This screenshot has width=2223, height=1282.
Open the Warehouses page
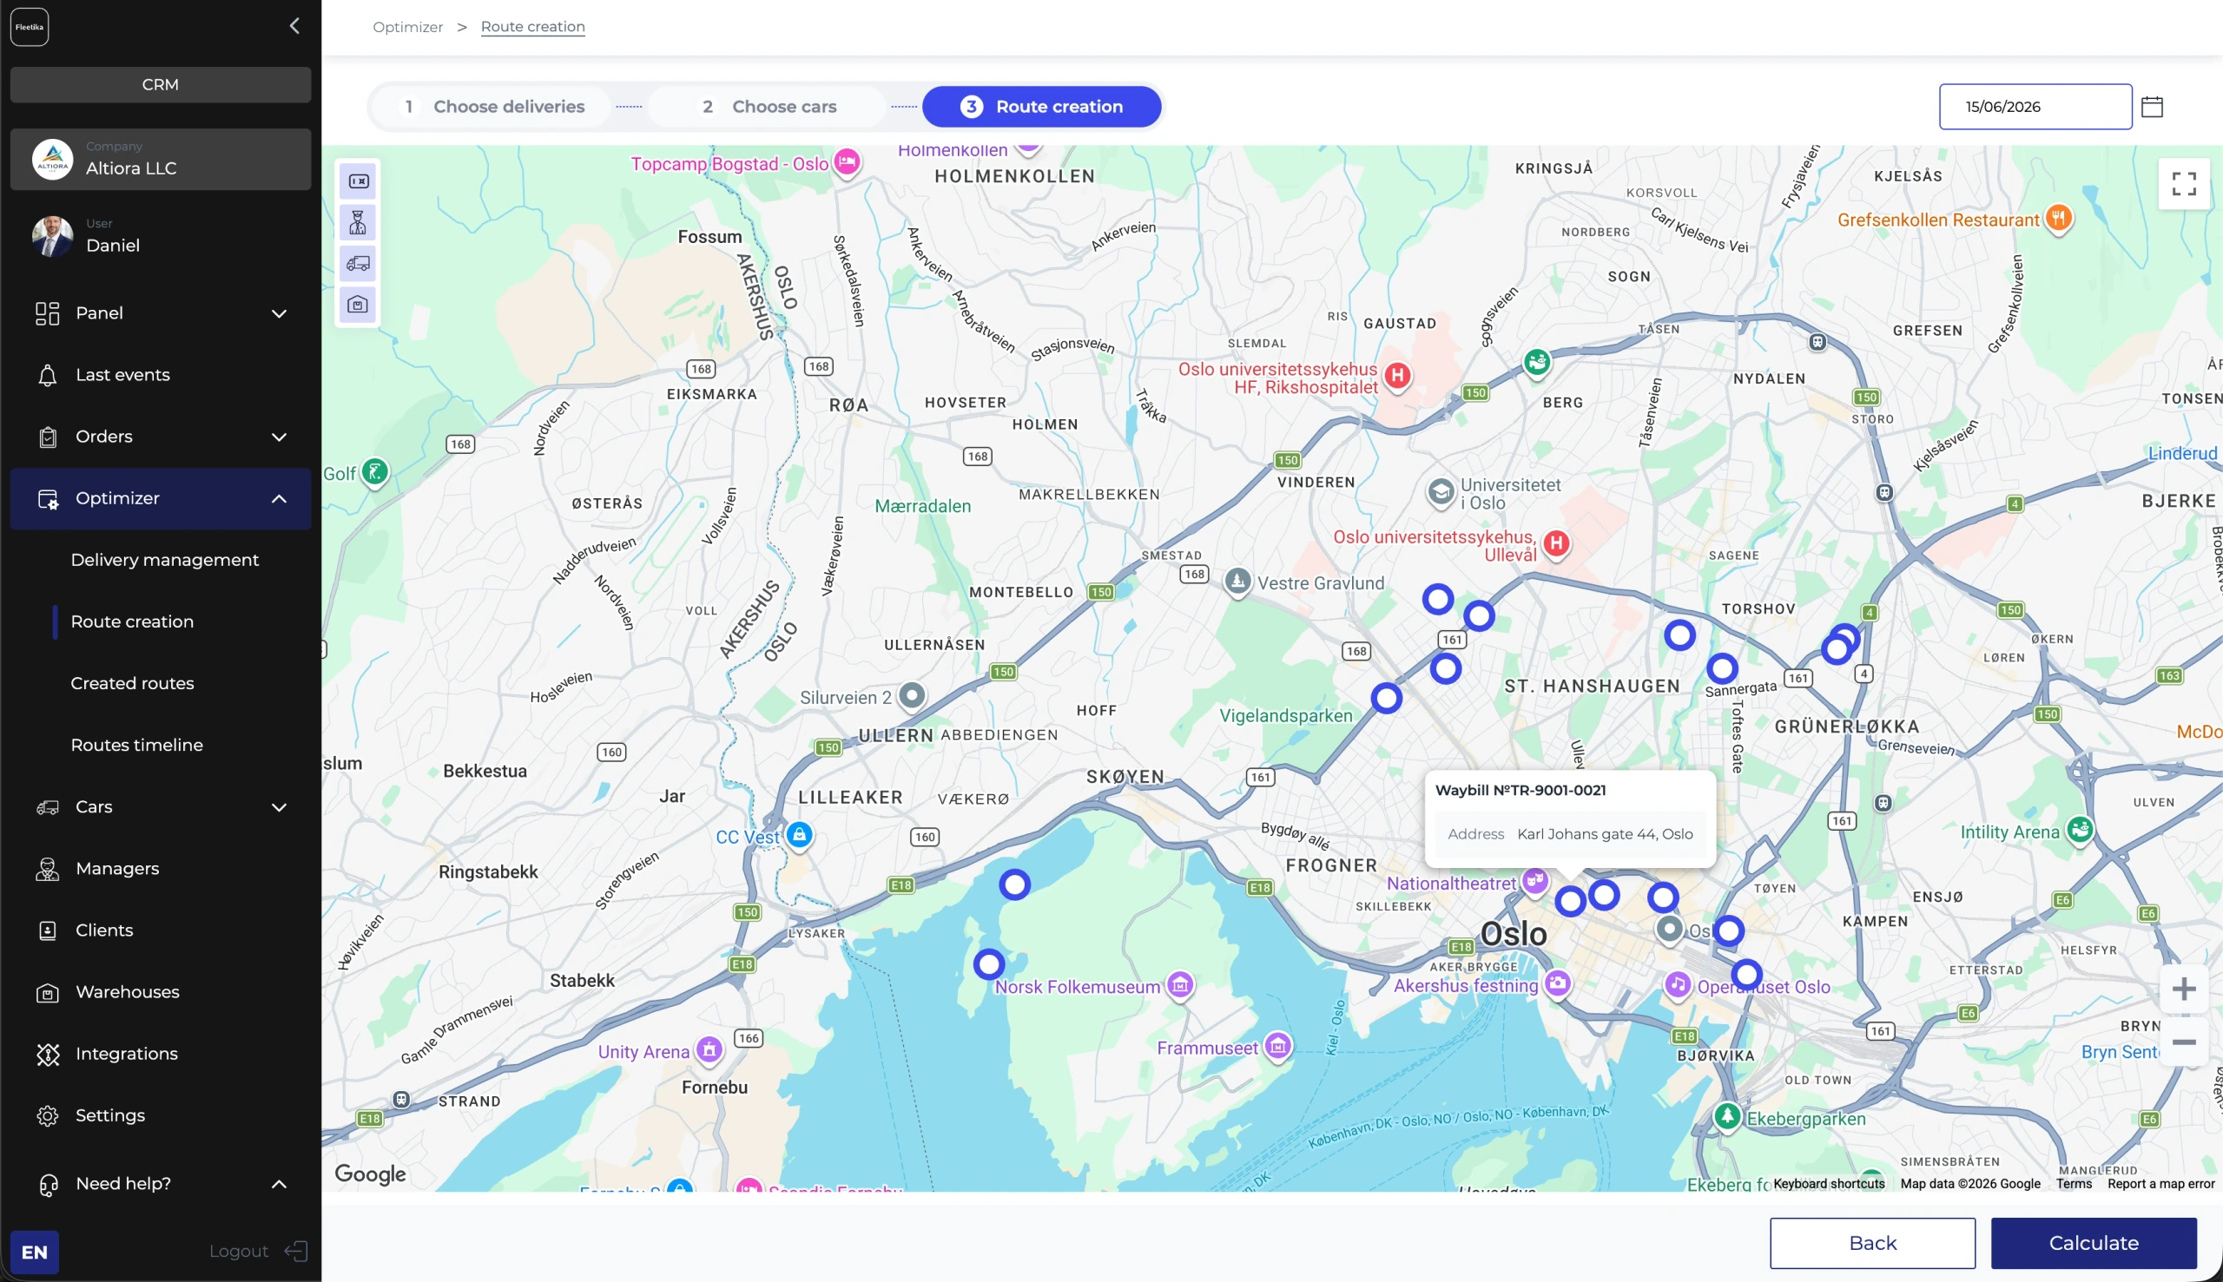[x=161, y=991]
